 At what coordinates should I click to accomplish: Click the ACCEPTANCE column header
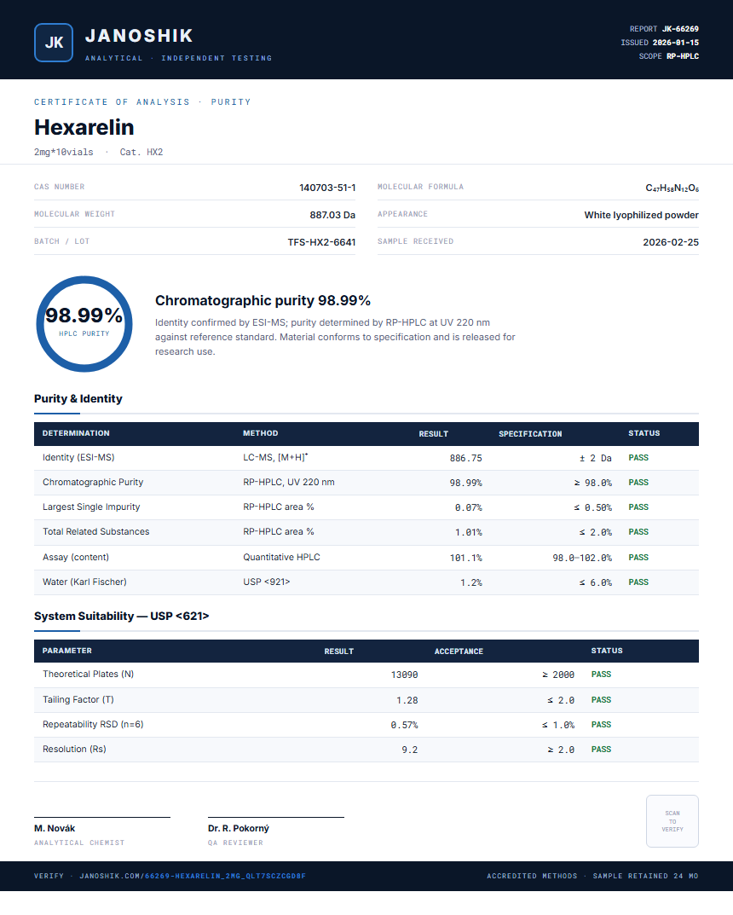[x=459, y=652]
